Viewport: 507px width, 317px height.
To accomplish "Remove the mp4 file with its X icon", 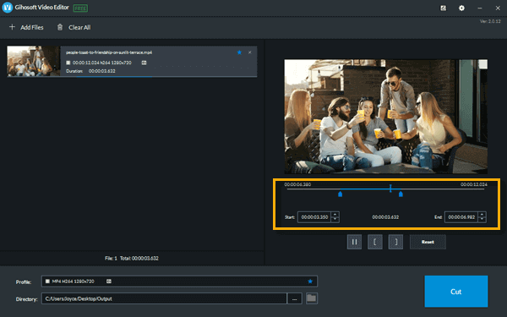I will 249,52.
